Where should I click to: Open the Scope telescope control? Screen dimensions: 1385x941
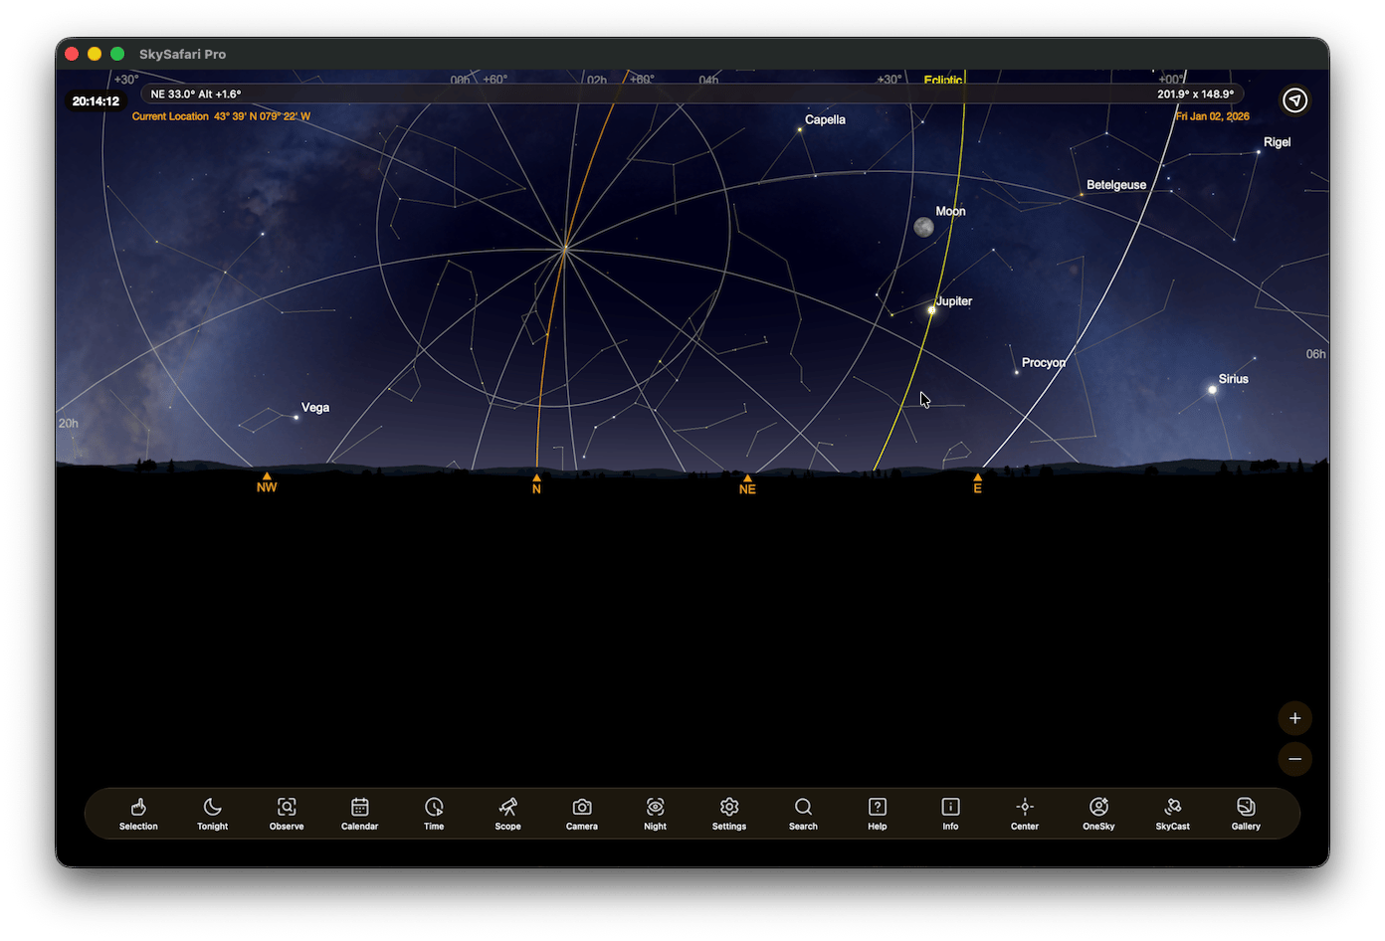508,813
